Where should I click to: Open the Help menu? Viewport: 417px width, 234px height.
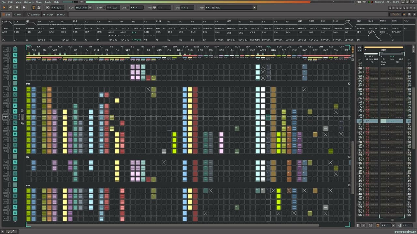pyautogui.click(x=57, y=2)
